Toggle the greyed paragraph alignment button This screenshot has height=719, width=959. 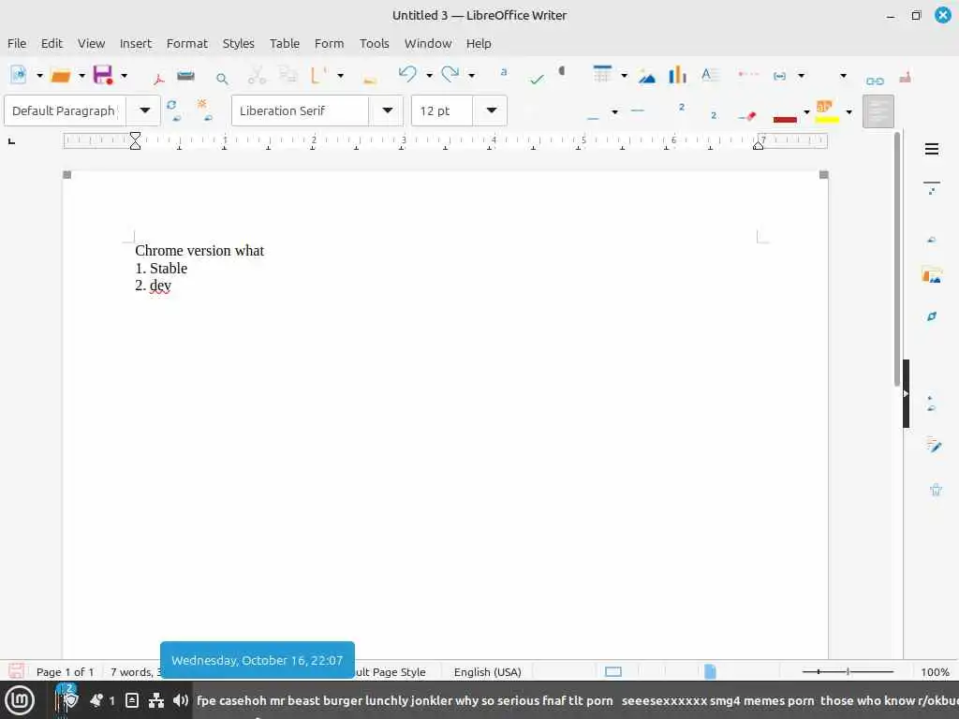tap(878, 111)
